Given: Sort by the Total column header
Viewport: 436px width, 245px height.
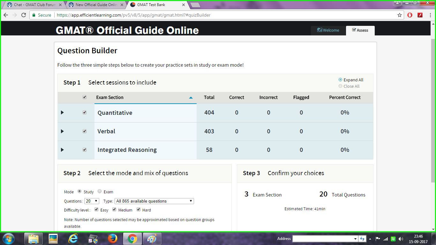Looking at the screenshot, I should (209, 98).
